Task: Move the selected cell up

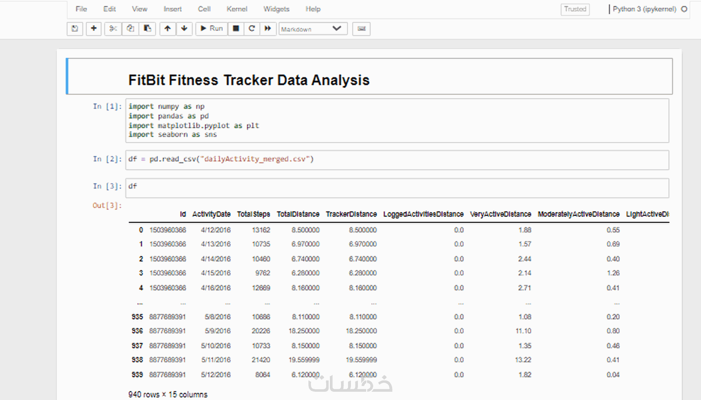Action: tap(167, 28)
